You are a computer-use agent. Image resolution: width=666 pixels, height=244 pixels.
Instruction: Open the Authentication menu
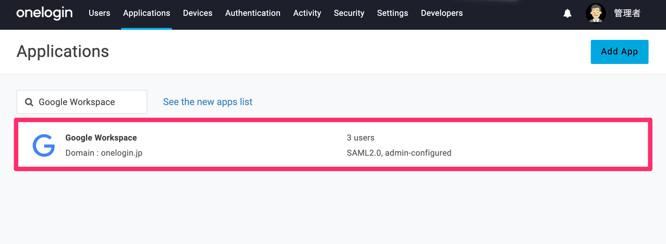click(253, 13)
